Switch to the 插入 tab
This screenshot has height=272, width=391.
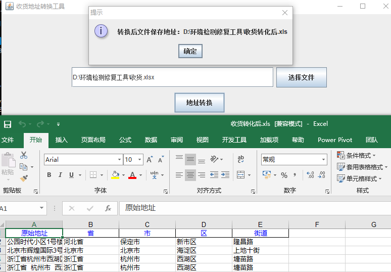pos(61,140)
